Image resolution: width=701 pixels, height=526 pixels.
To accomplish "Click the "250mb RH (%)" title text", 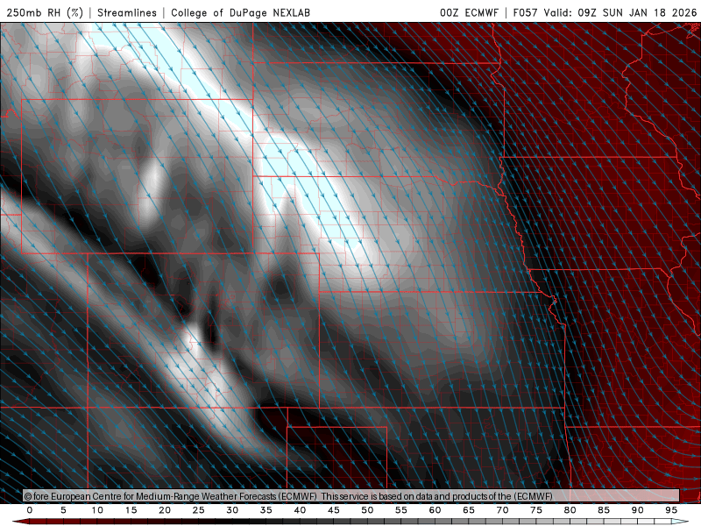I will point(45,12).
